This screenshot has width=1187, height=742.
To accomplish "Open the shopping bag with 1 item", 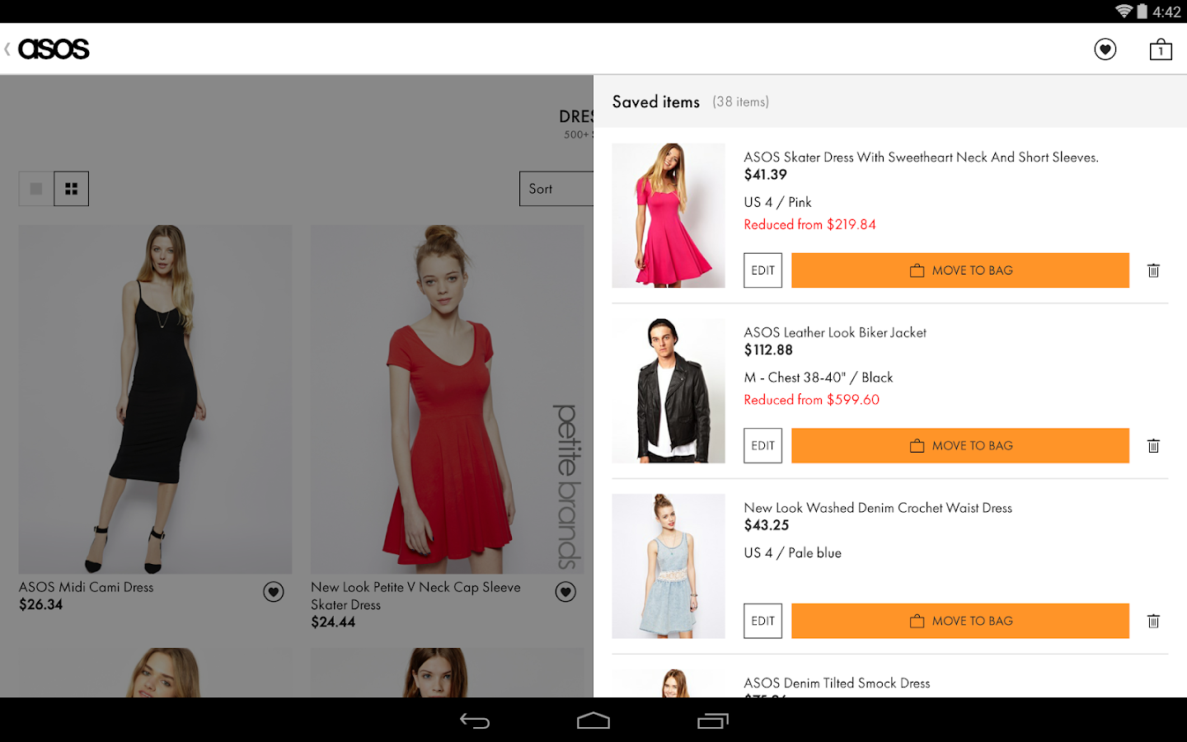I will 1161,49.
